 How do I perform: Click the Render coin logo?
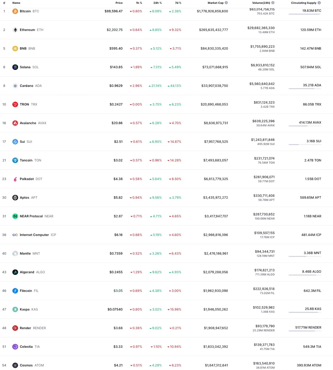coord(15,328)
